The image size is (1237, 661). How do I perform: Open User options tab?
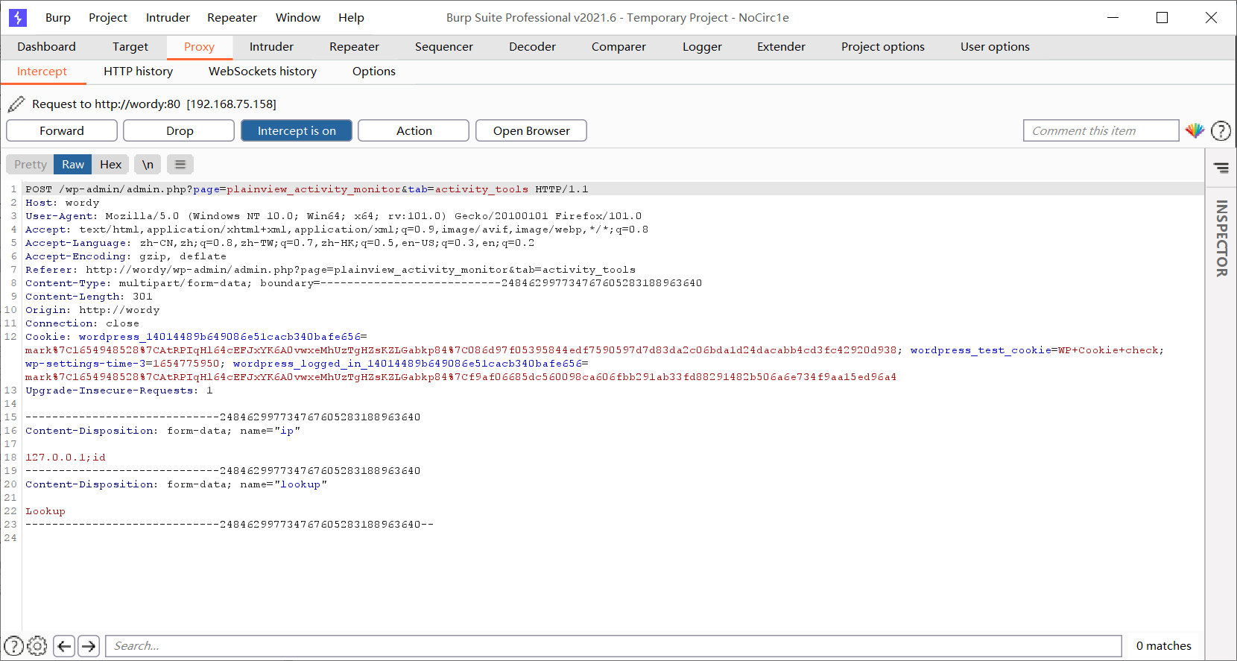point(995,46)
